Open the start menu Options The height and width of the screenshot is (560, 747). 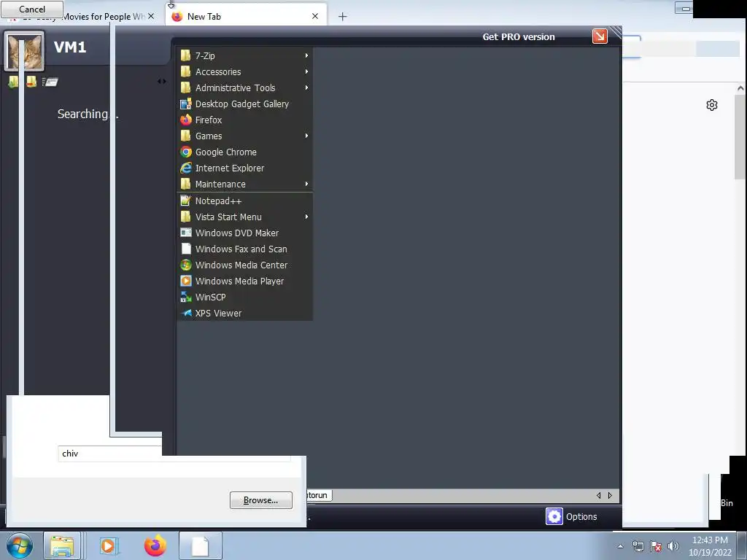572,517
